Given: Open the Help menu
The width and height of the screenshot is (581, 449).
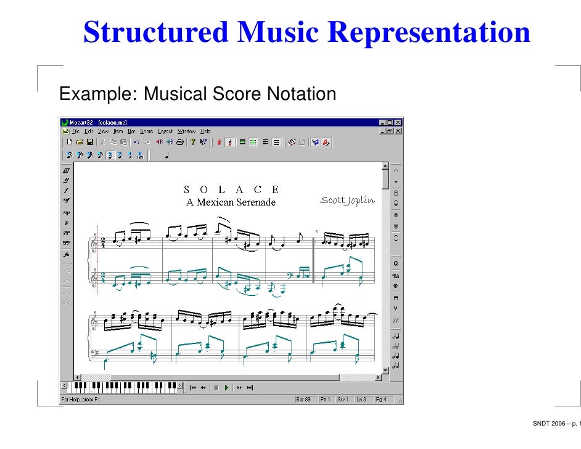Looking at the screenshot, I should tap(205, 131).
